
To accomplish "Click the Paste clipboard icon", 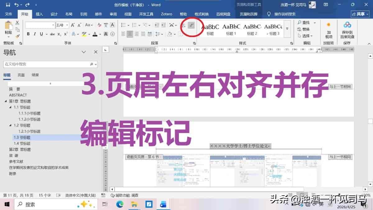I will (x=8, y=26).
